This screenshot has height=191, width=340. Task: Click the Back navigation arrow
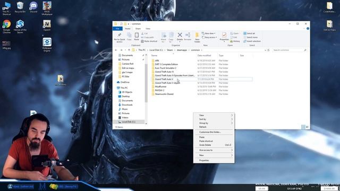116,50
